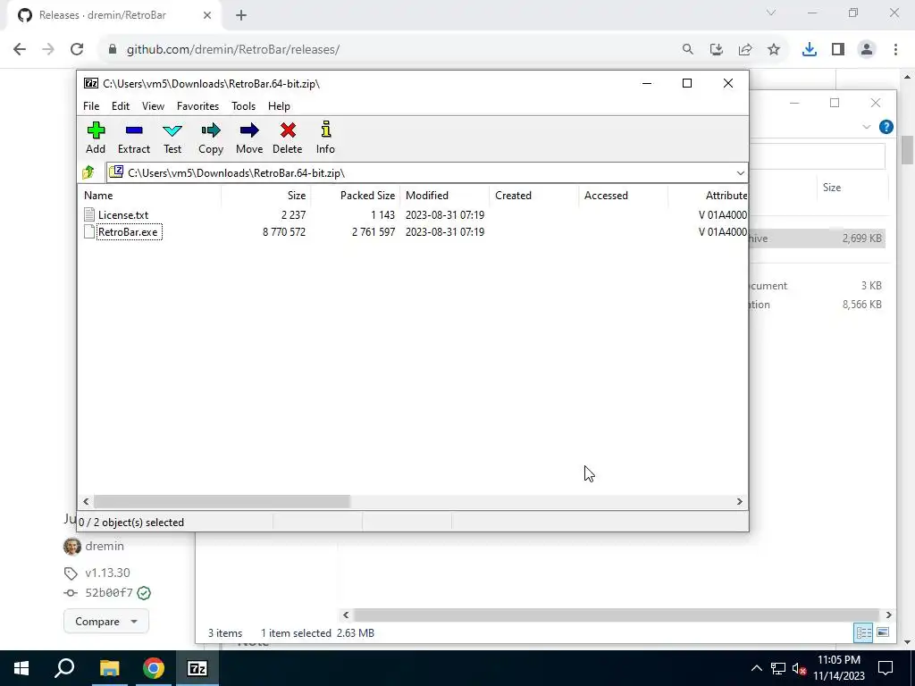This screenshot has width=915, height=686.
Task: Expand the 7-Zip address path dropdown
Action: tap(741, 173)
